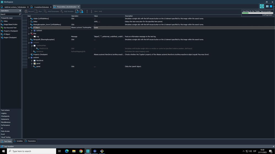Open the Data Access category
The image size is (275, 154).
click(5, 131)
